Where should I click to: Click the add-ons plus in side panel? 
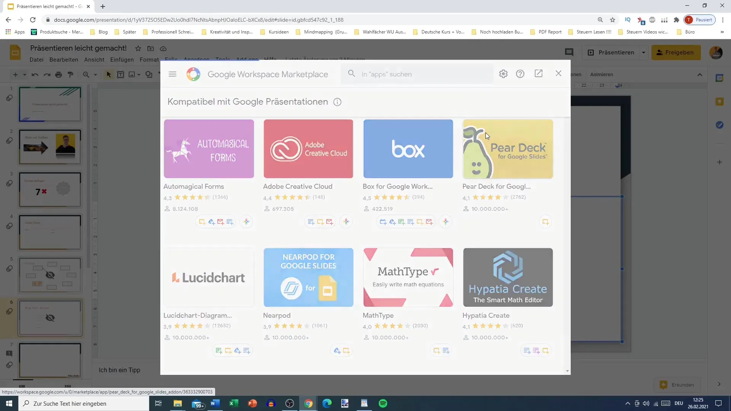click(x=720, y=162)
